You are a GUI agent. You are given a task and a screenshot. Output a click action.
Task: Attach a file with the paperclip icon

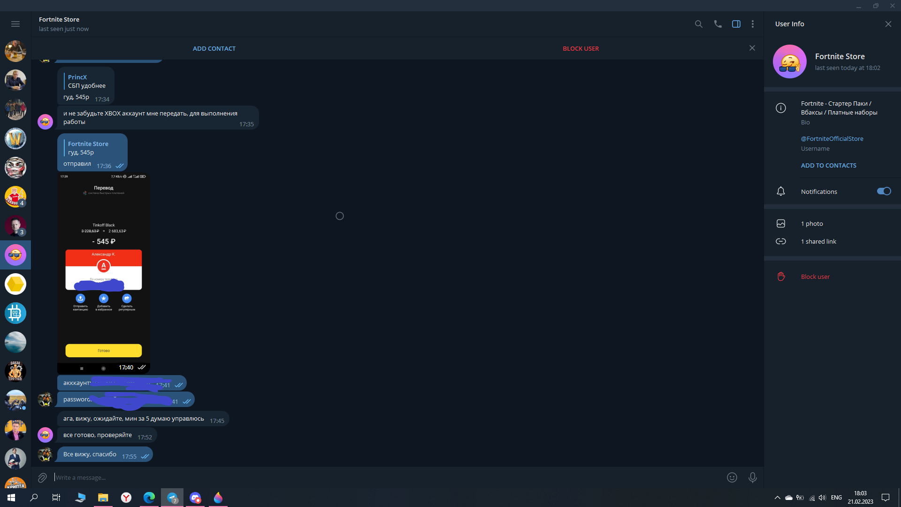click(42, 477)
